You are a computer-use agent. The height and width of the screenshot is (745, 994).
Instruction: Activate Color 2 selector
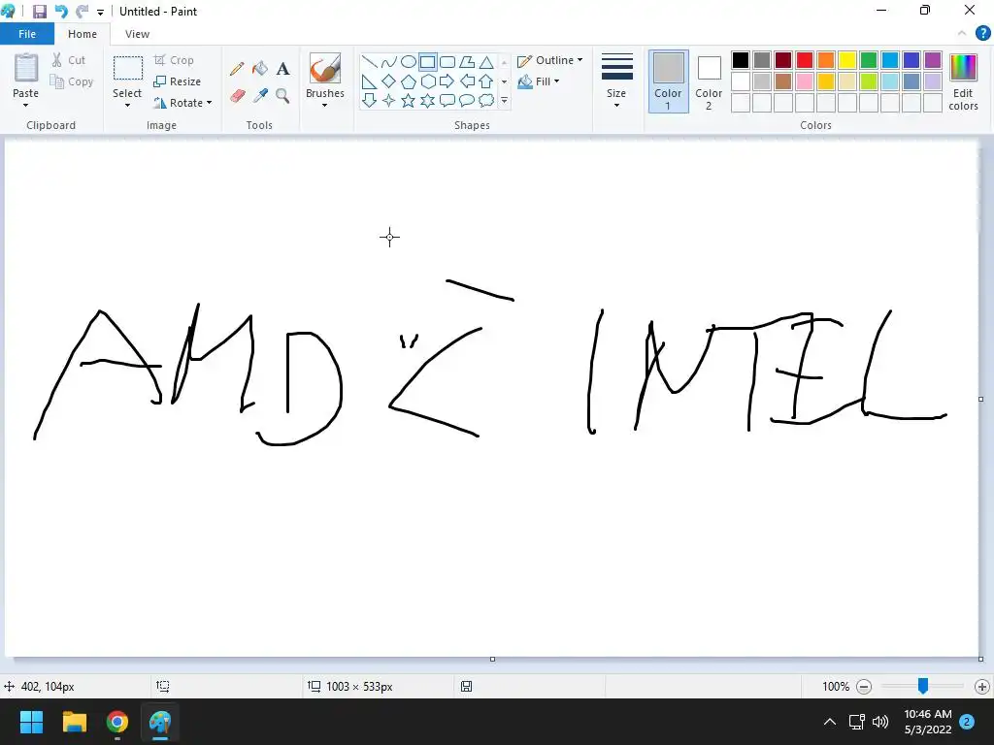(x=709, y=81)
